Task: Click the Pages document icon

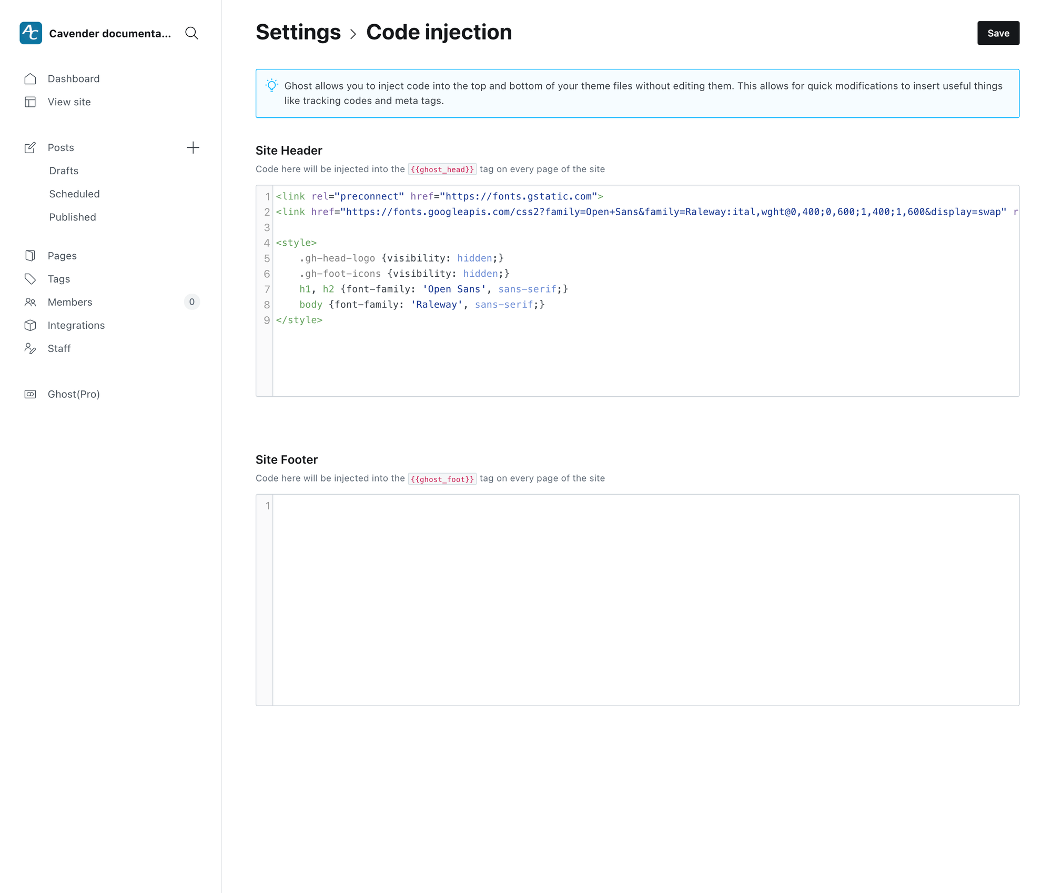Action: tap(31, 256)
